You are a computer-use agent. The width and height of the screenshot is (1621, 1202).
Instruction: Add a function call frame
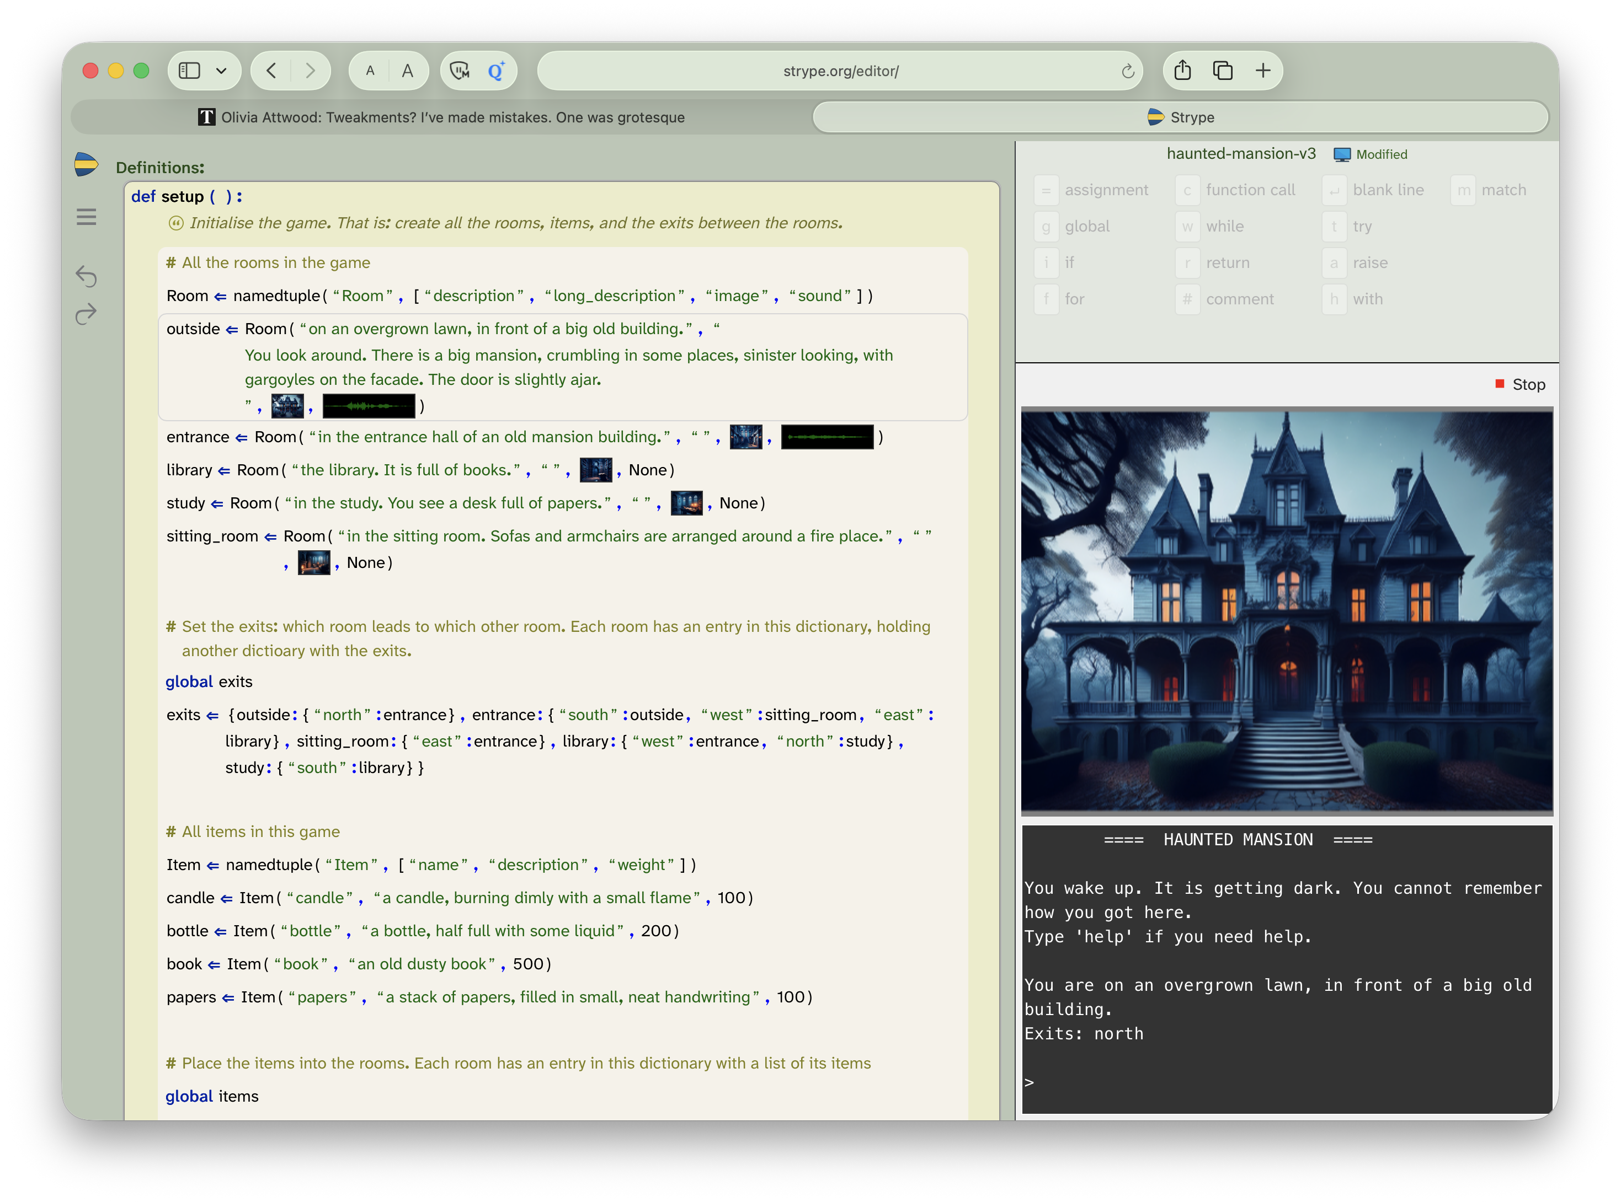1236,190
